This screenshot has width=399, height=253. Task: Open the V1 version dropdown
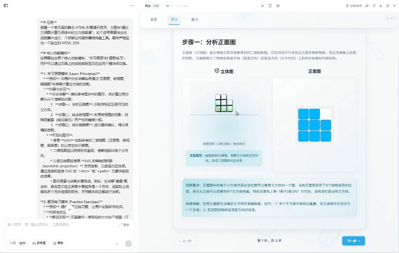click(x=170, y=6)
